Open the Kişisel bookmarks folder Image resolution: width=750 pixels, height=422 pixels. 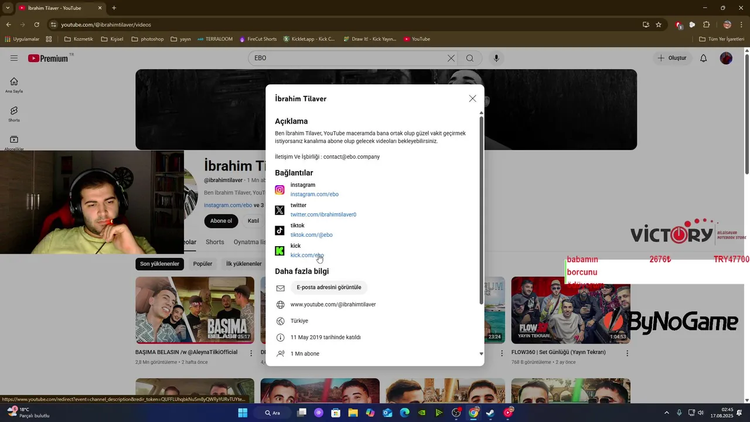click(112, 39)
